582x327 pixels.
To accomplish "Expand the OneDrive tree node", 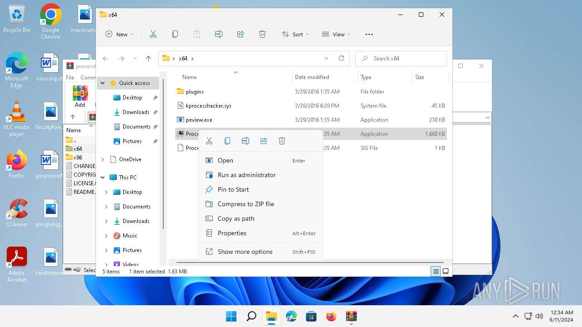I will pyautogui.click(x=103, y=159).
